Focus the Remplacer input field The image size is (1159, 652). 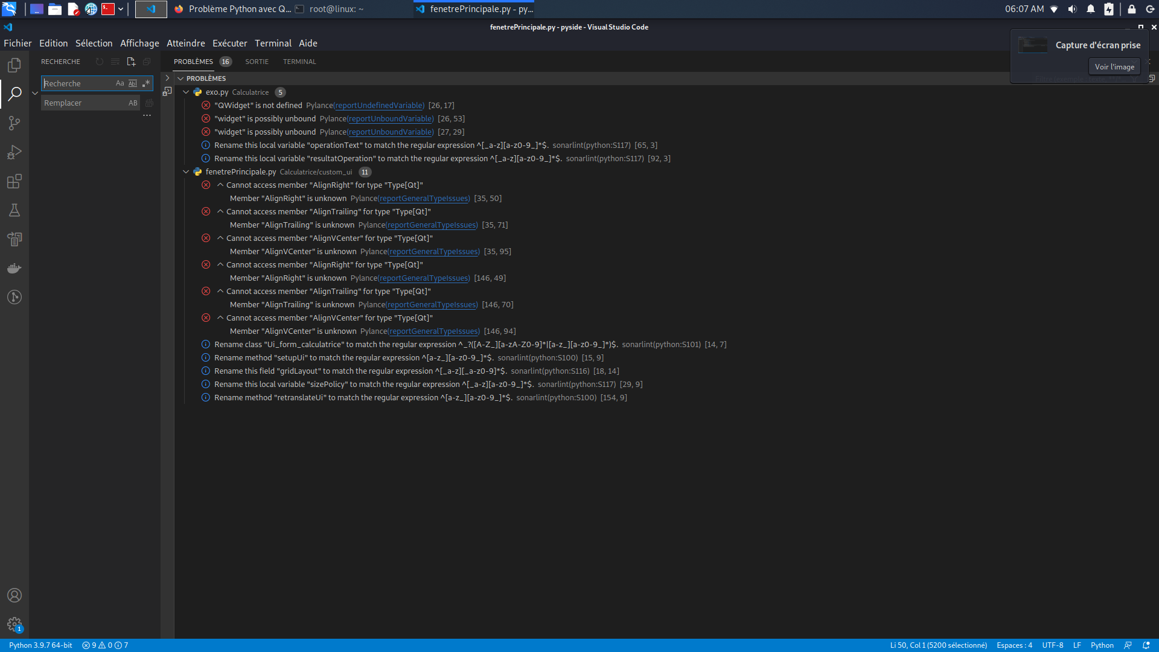click(x=84, y=103)
